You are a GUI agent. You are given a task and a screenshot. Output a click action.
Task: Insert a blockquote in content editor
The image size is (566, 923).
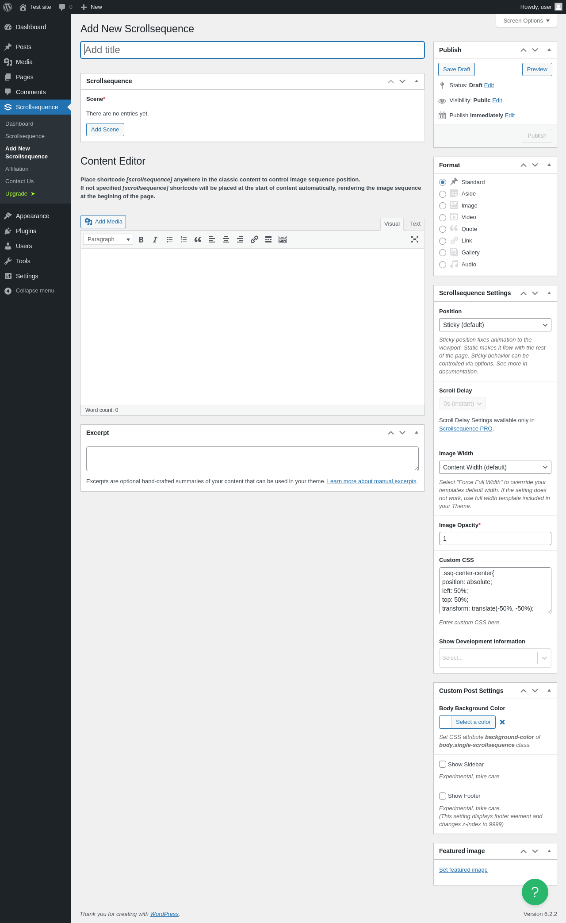[x=198, y=239]
